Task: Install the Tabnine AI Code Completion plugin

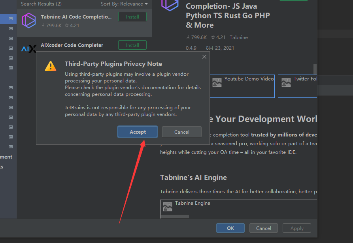Action: click(x=132, y=17)
